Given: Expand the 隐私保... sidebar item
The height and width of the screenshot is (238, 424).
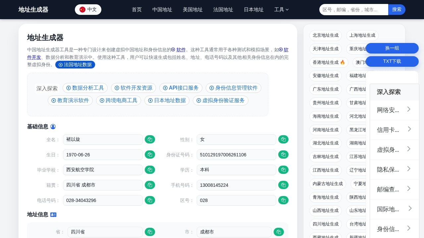Looking at the screenshot, I should (394, 170).
